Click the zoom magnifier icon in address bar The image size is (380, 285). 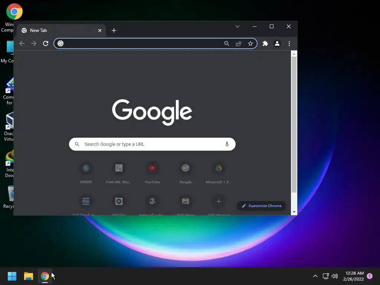(x=227, y=43)
